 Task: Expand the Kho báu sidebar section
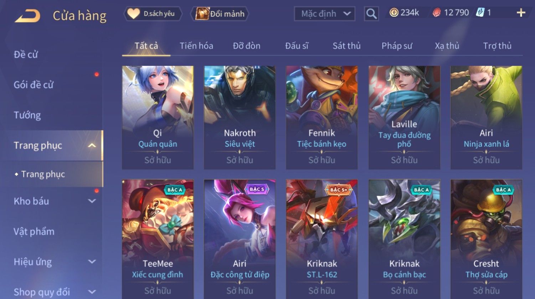[x=92, y=201]
